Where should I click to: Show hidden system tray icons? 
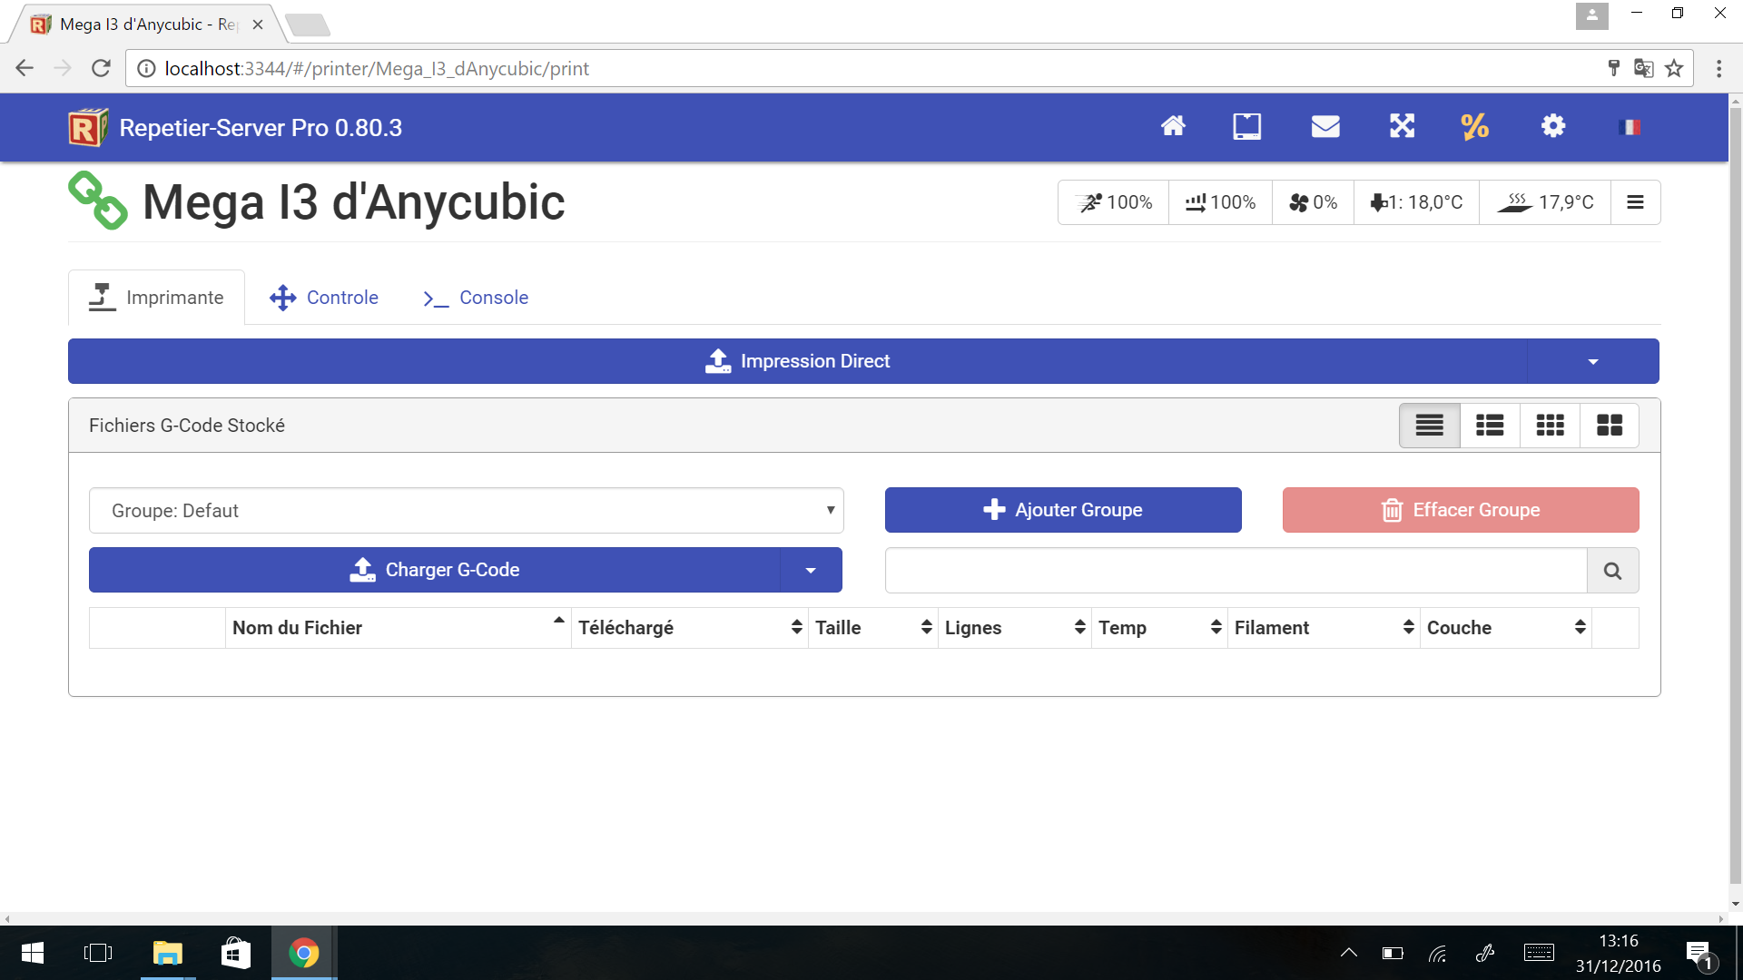(1349, 953)
